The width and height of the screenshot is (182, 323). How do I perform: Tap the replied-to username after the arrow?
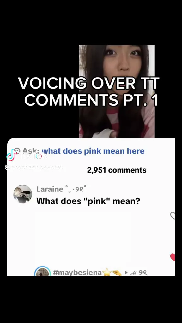139,273
